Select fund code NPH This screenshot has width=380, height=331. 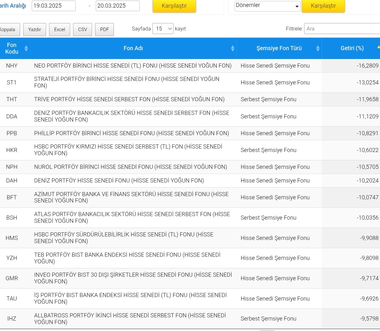pyautogui.click(x=12, y=167)
